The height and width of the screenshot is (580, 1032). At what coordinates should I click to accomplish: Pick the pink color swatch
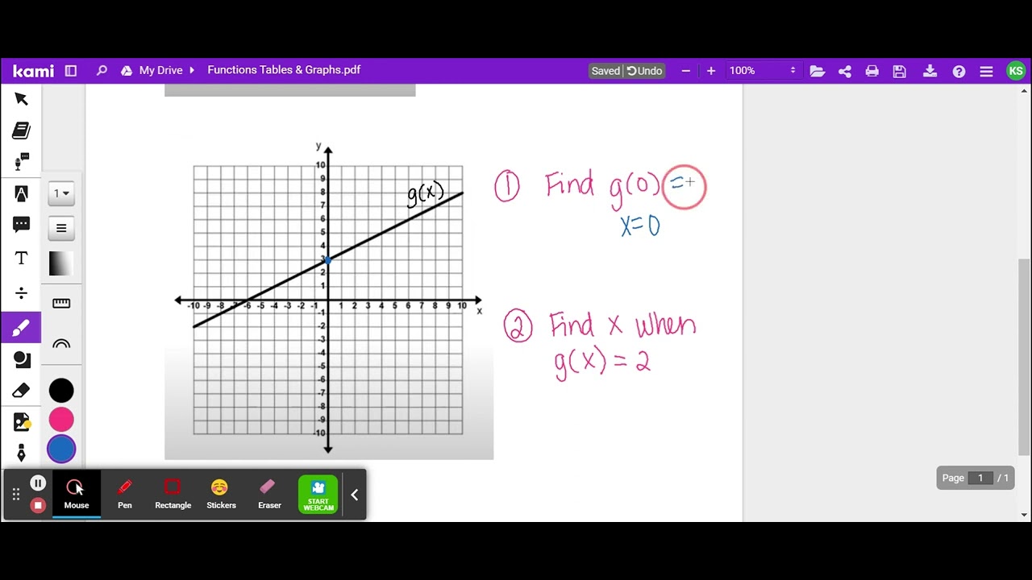click(61, 420)
